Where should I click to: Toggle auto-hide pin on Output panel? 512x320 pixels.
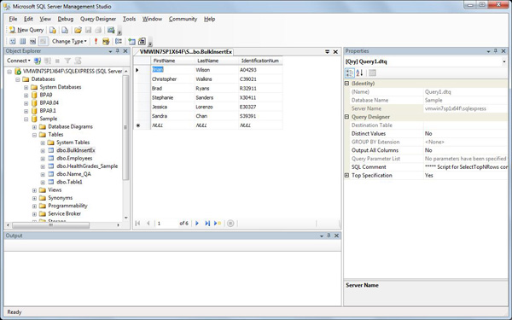point(329,236)
